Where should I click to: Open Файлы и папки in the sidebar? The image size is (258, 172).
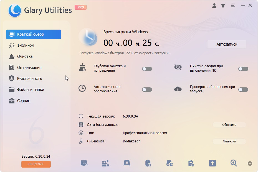tap(34, 90)
